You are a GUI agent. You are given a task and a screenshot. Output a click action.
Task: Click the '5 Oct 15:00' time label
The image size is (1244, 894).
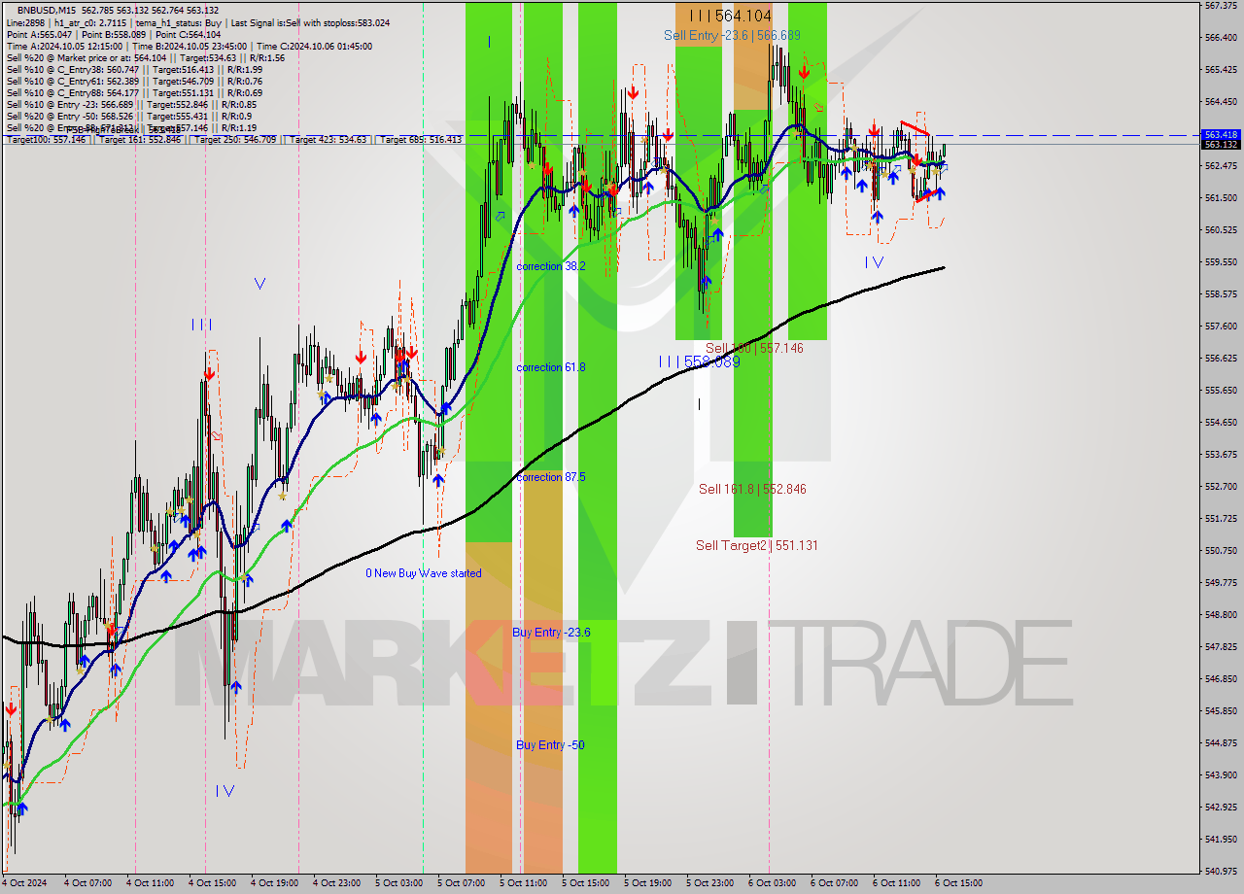(585, 883)
